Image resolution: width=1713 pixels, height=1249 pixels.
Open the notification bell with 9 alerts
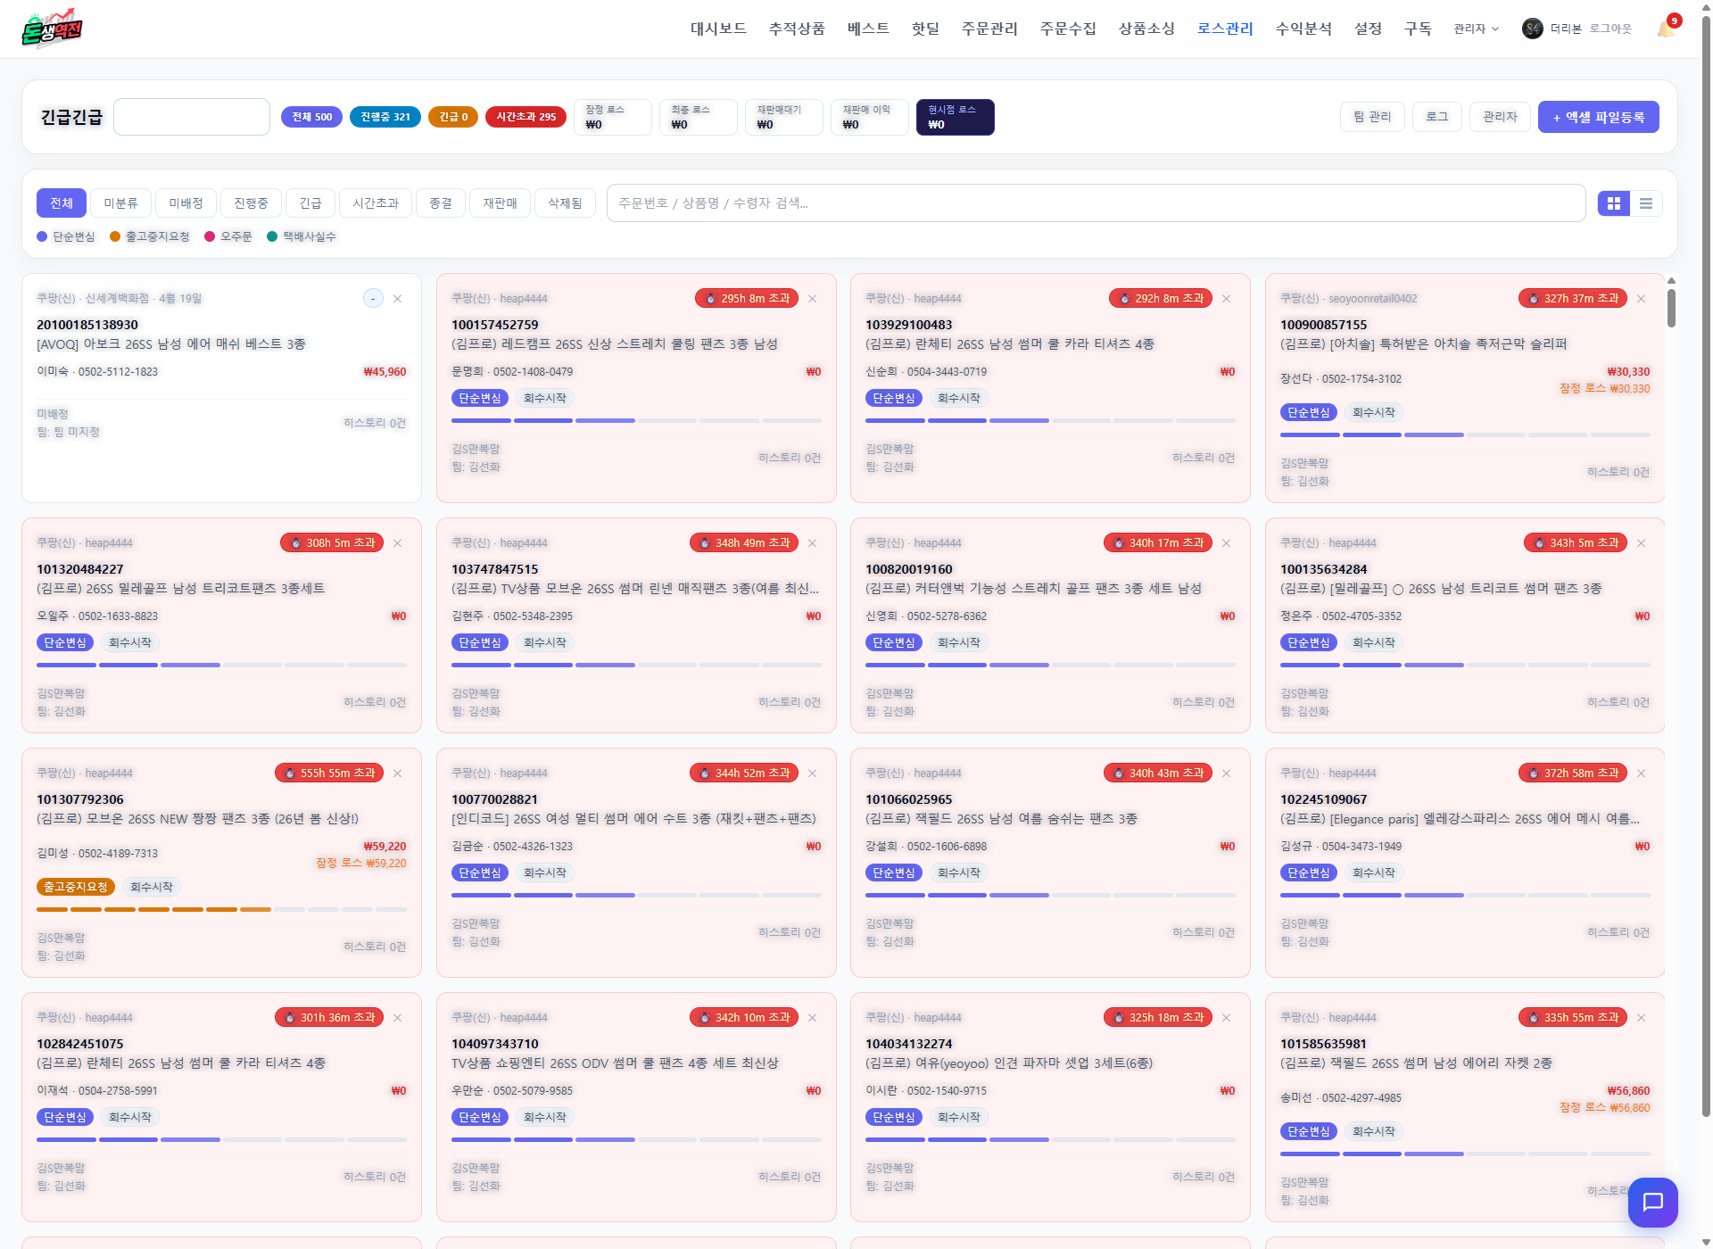1667,28
